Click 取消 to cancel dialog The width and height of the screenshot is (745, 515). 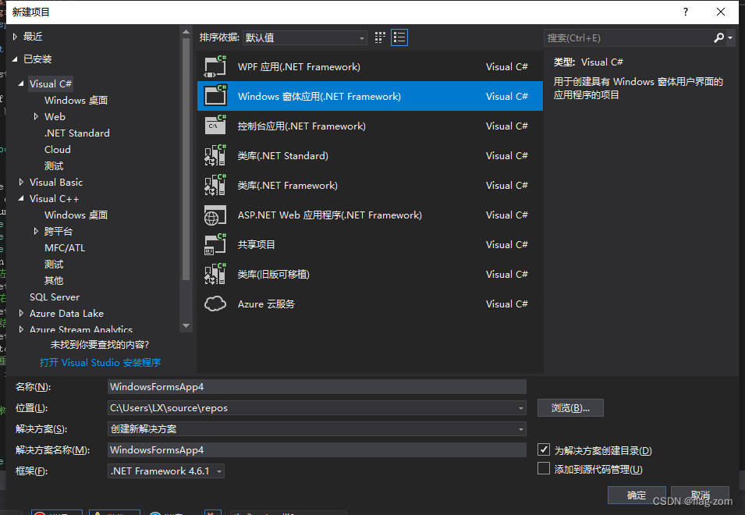point(701,495)
